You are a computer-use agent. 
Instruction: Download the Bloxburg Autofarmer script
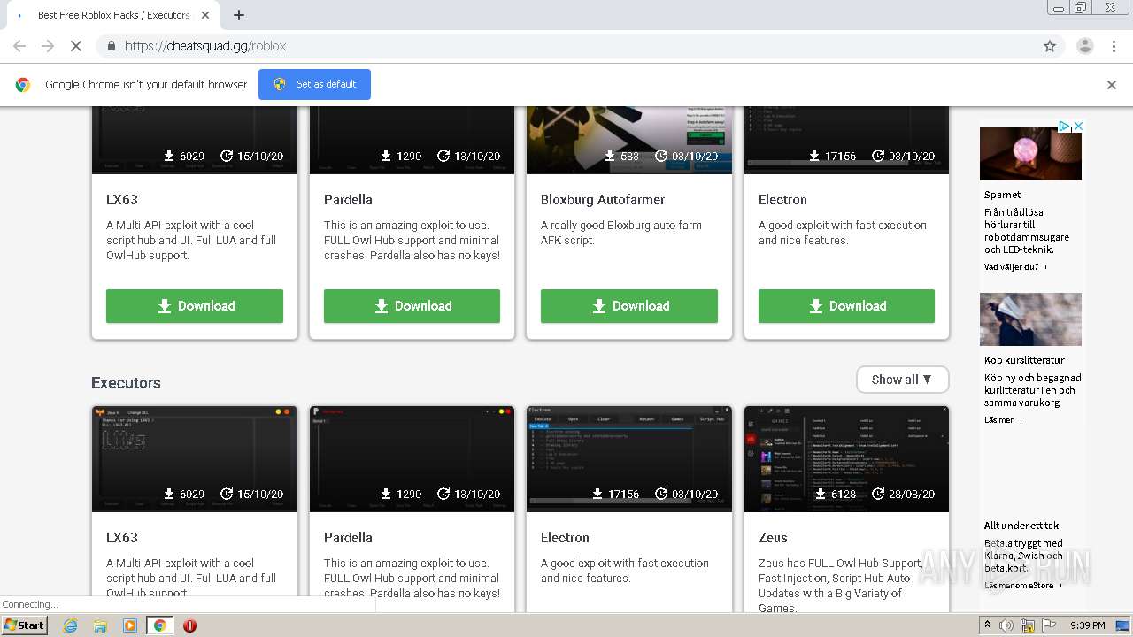(x=629, y=306)
